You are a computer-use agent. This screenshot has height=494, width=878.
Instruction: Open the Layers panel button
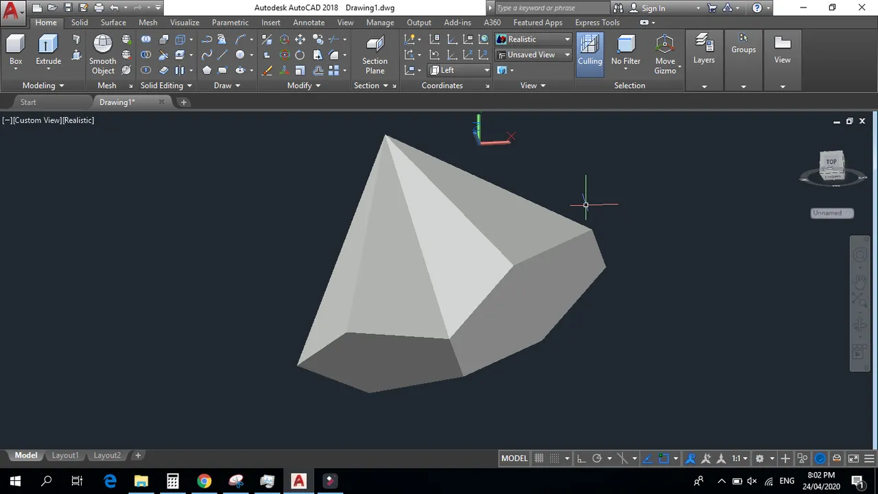point(704,49)
